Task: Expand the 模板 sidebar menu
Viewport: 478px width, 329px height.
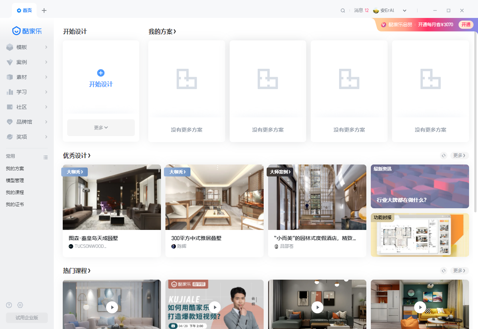Action: [x=27, y=47]
